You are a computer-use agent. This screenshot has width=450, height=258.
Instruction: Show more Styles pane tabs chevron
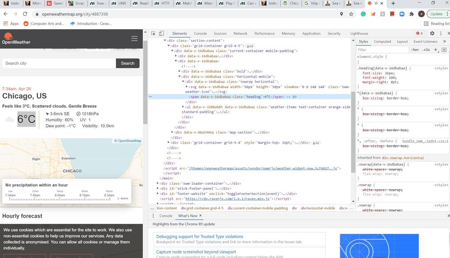(x=445, y=41)
